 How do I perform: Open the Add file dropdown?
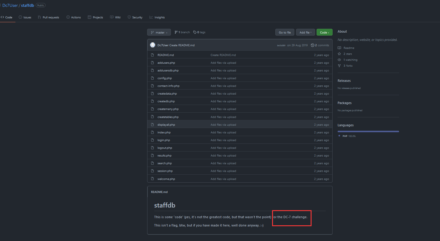click(305, 32)
